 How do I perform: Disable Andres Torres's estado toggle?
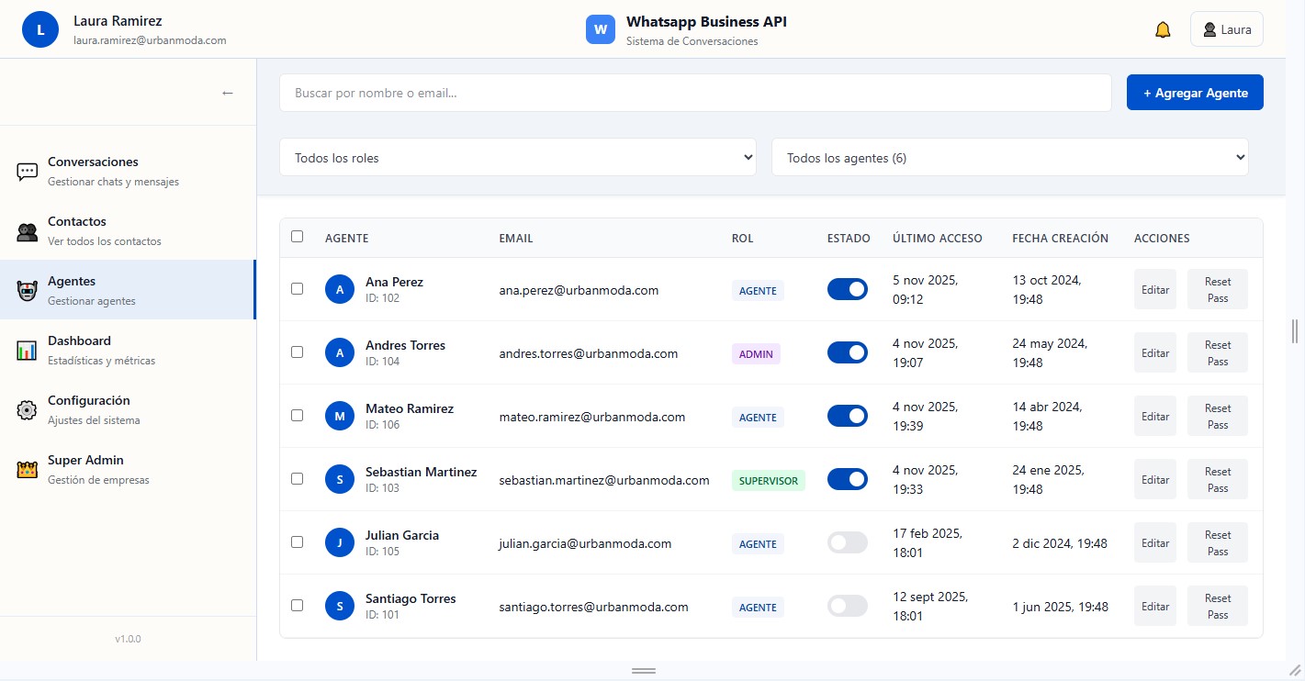tap(848, 352)
